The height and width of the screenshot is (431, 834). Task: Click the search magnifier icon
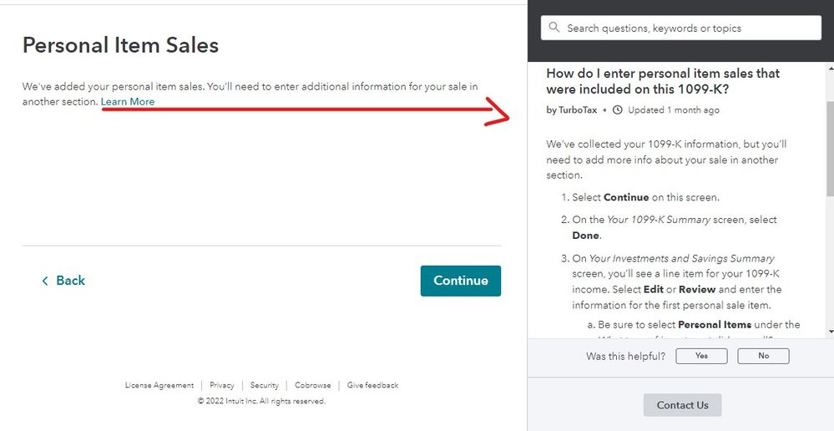tap(553, 27)
